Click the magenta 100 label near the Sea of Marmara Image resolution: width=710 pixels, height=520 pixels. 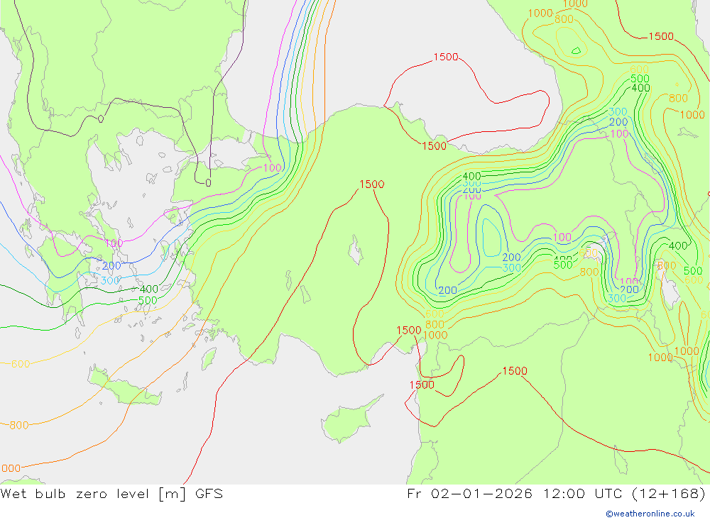click(272, 168)
